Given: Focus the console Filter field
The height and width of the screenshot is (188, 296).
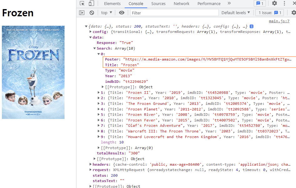Looking at the screenshot, I should [174, 13].
